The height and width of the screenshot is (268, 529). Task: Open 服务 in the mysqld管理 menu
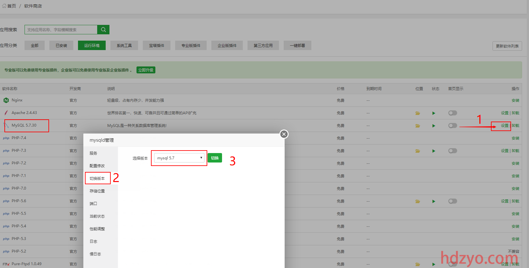click(101, 153)
